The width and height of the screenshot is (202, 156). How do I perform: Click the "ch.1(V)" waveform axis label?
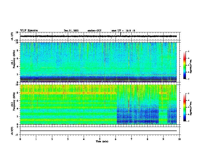[x=12, y=36]
